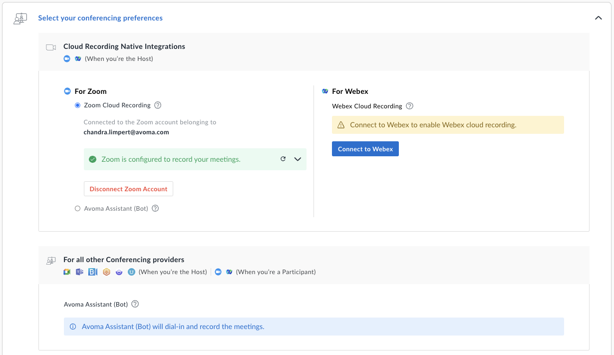The height and width of the screenshot is (355, 614).
Task: Open help for bottom Avoma Assistant (Bot)
Action: coord(135,304)
